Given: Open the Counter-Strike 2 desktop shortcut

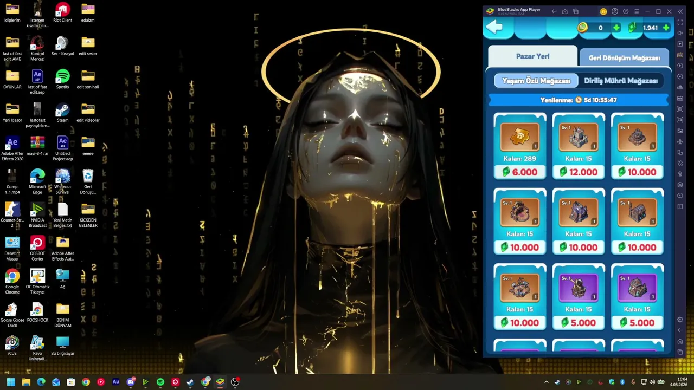Looking at the screenshot, I should pos(12,215).
